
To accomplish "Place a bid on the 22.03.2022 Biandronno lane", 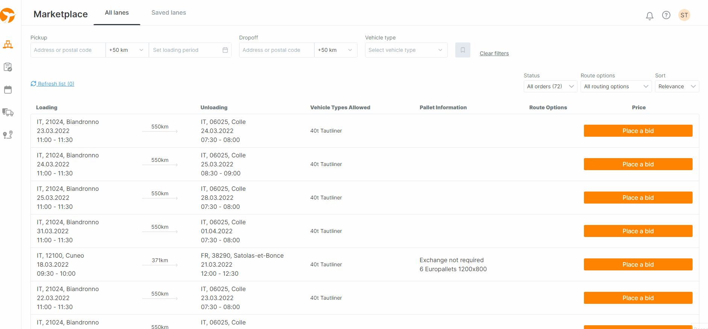I will point(638,298).
